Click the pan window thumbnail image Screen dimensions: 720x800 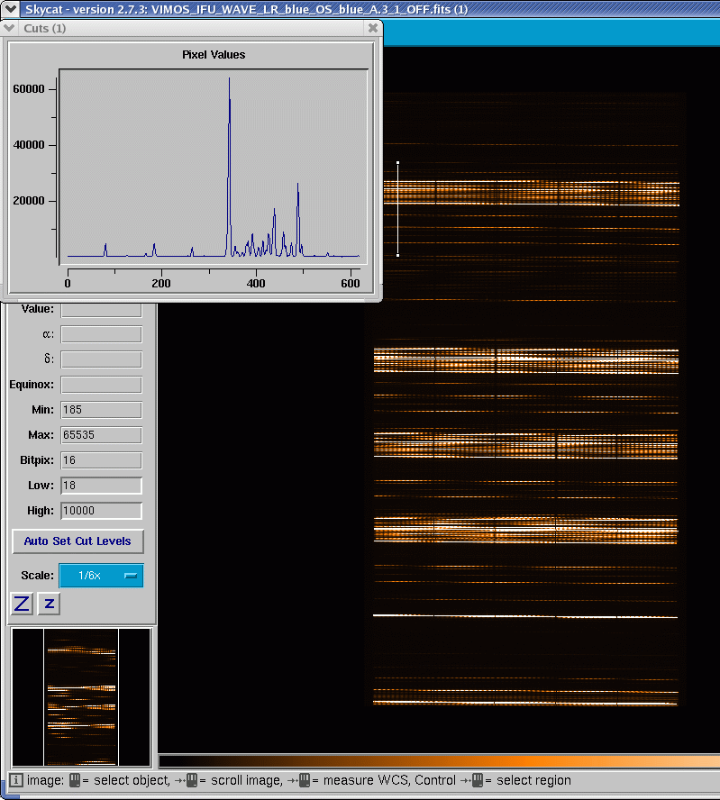[x=81, y=697]
